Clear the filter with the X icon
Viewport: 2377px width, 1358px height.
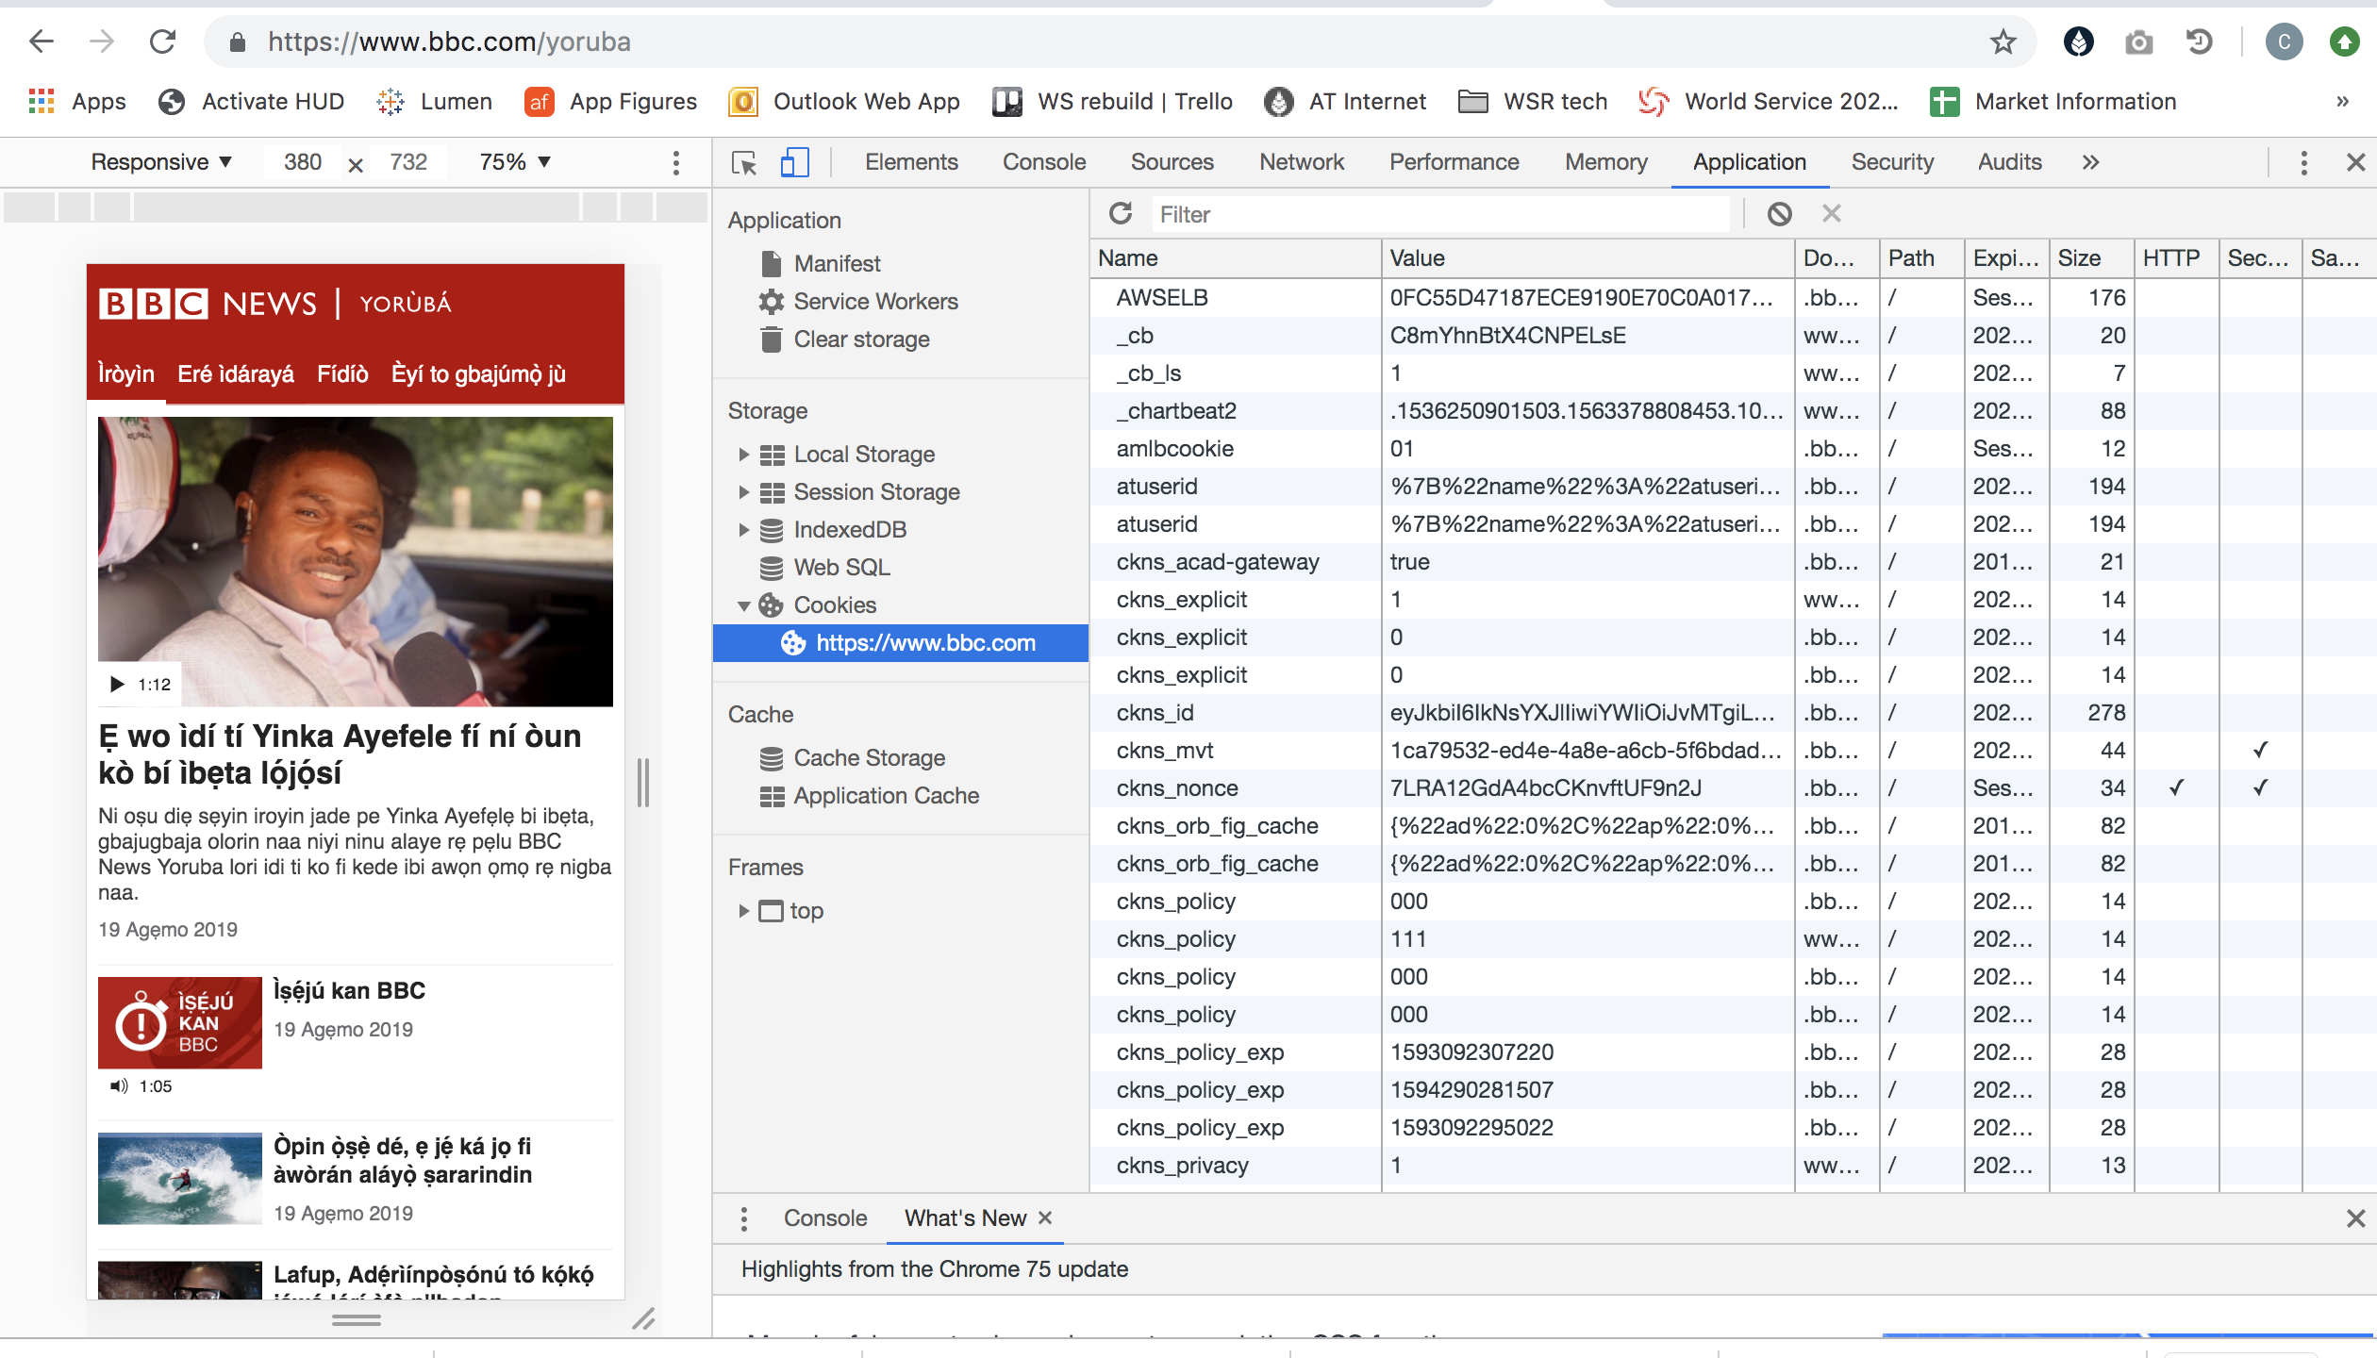1831,213
